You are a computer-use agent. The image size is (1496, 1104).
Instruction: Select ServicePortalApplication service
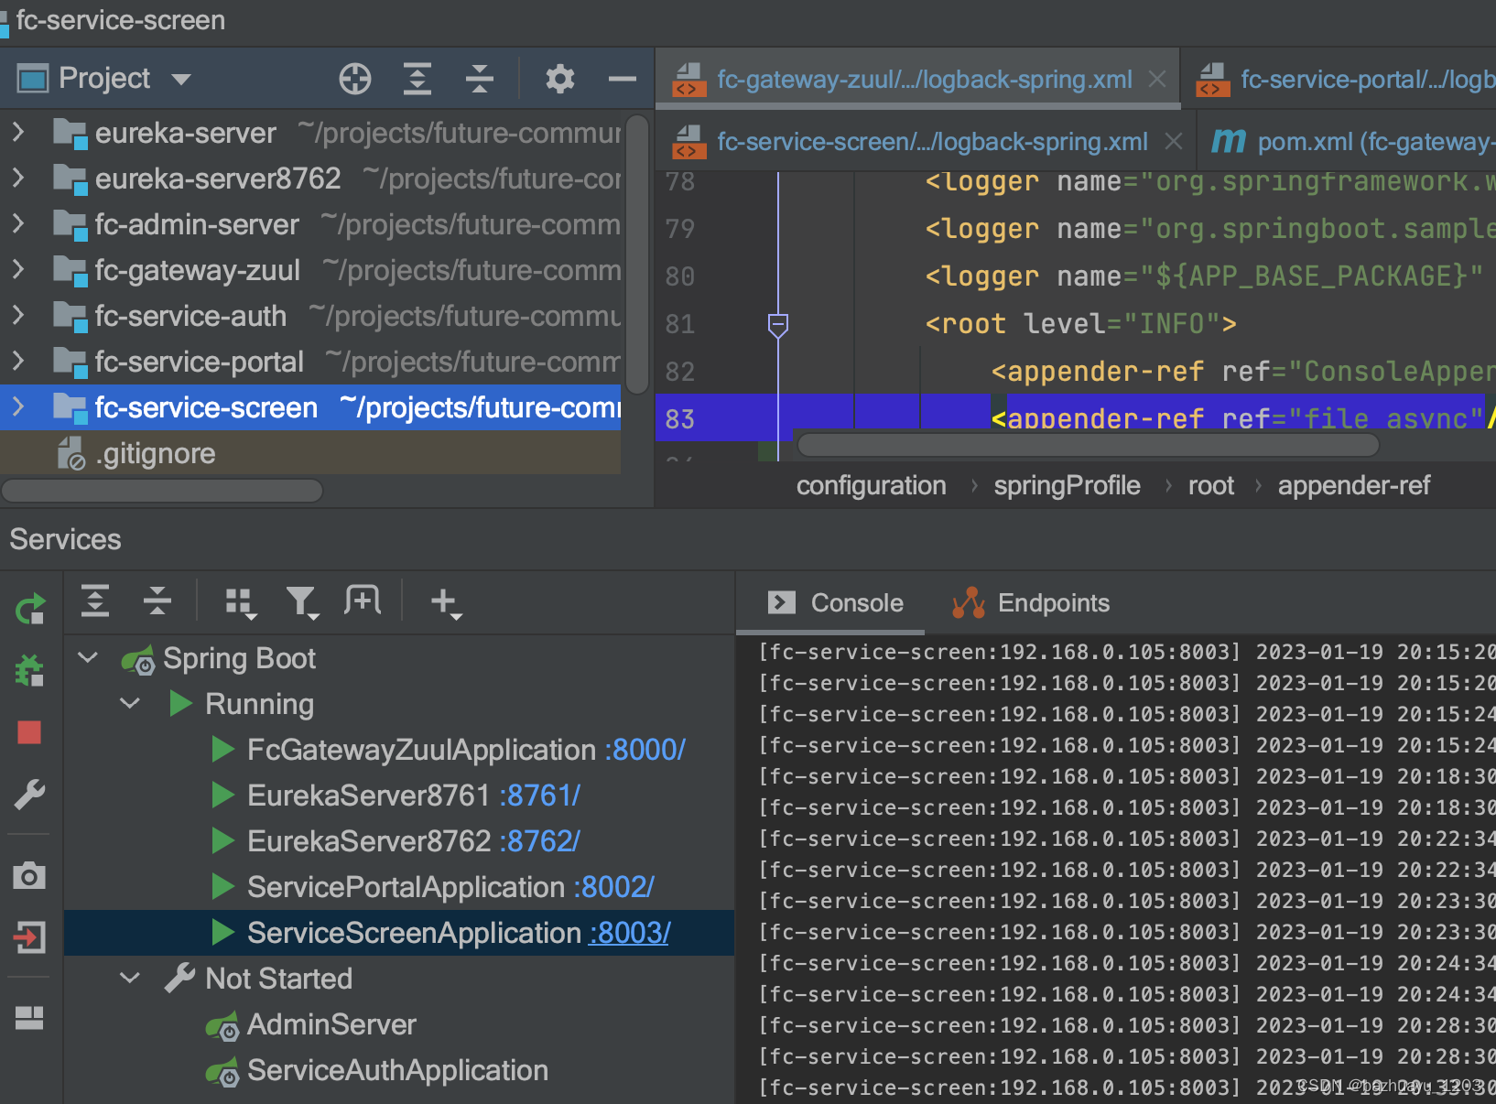(x=406, y=887)
